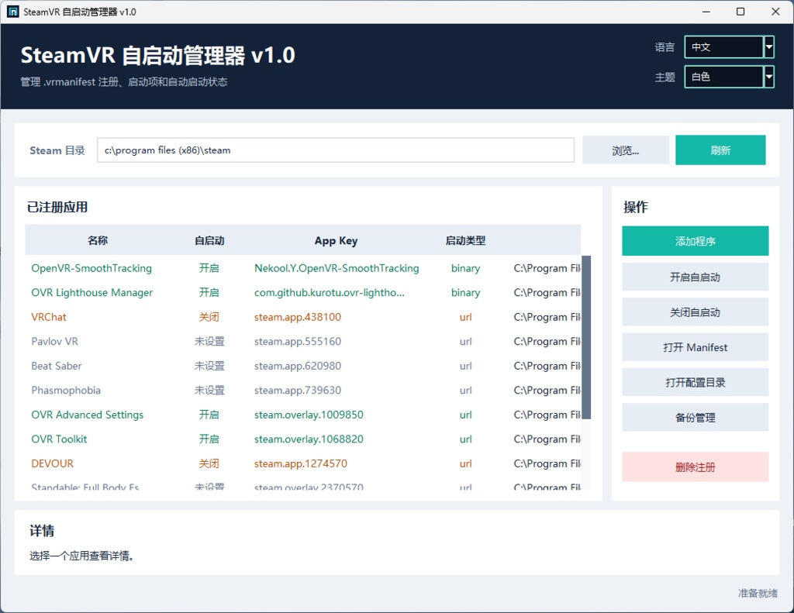Click the 开启自启动 button
The image size is (794, 613).
point(696,277)
